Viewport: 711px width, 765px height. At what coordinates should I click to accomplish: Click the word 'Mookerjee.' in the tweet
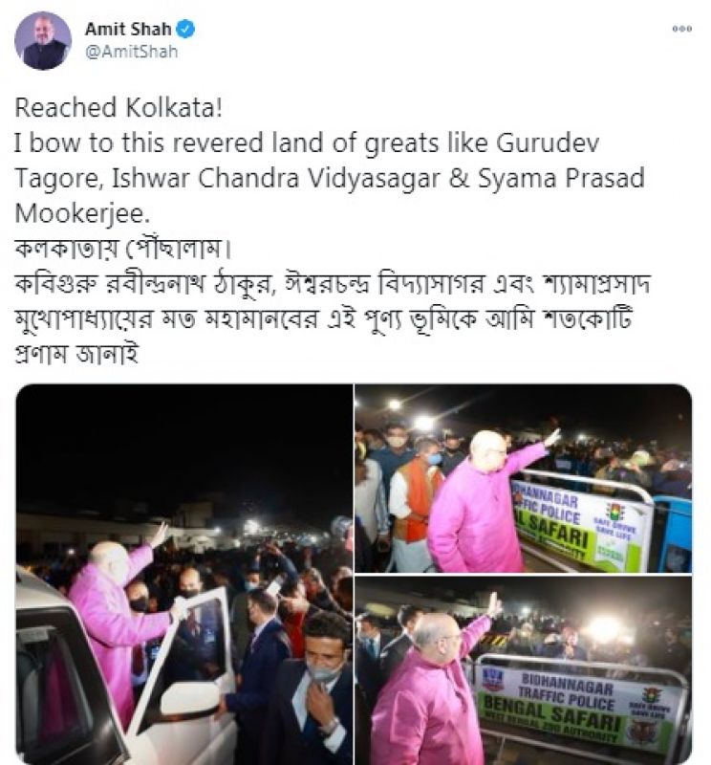click(x=82, y=213)
